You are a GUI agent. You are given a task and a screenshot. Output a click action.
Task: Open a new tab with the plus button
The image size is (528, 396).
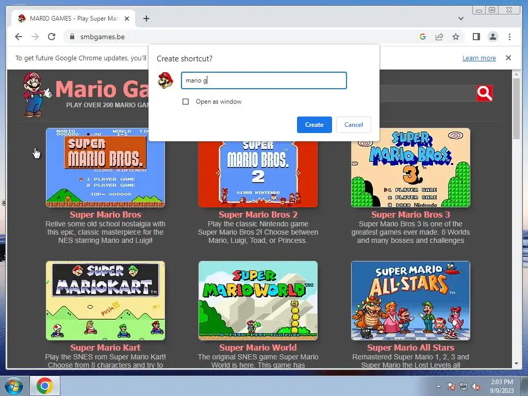pyautogui.click(x=146, y=19)
